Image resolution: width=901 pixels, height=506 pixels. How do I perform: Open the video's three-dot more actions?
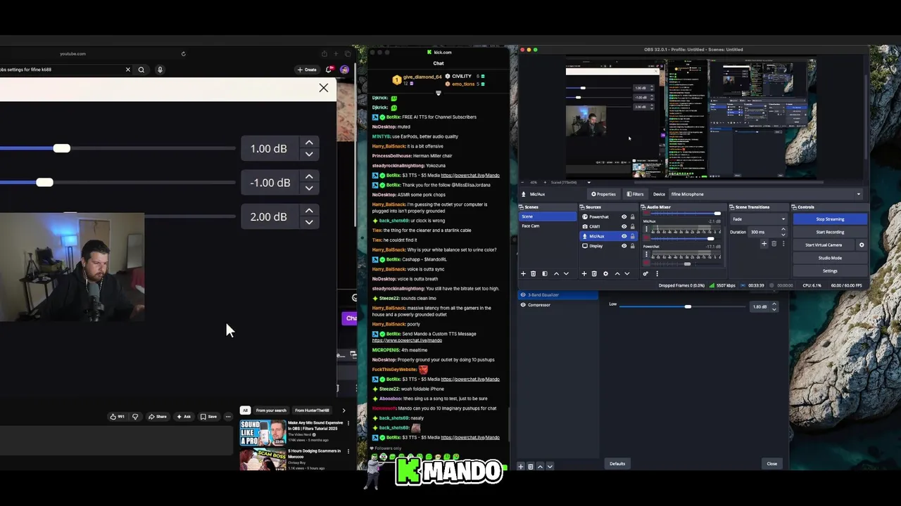coord(227,417)
